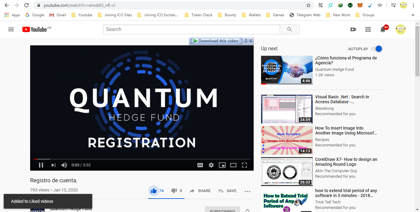Viewport: 420px width, 212px height.
Task: Open the QR code extension
Action: 321,5
